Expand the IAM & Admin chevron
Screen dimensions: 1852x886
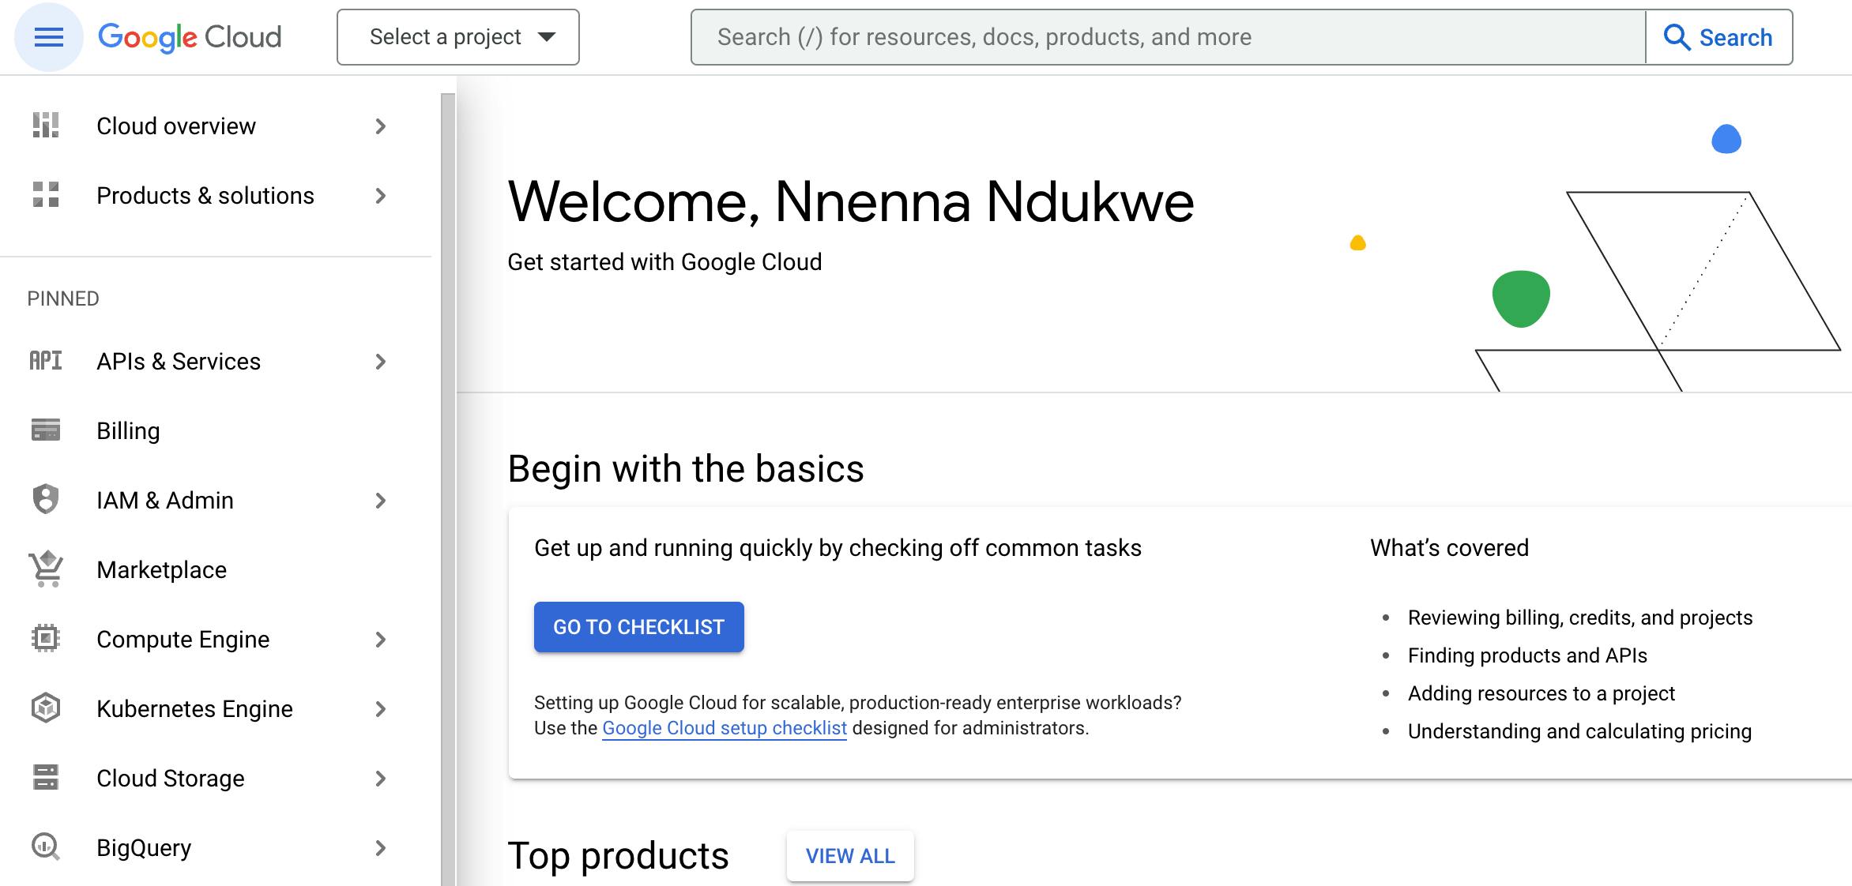(x=380, y=501)
